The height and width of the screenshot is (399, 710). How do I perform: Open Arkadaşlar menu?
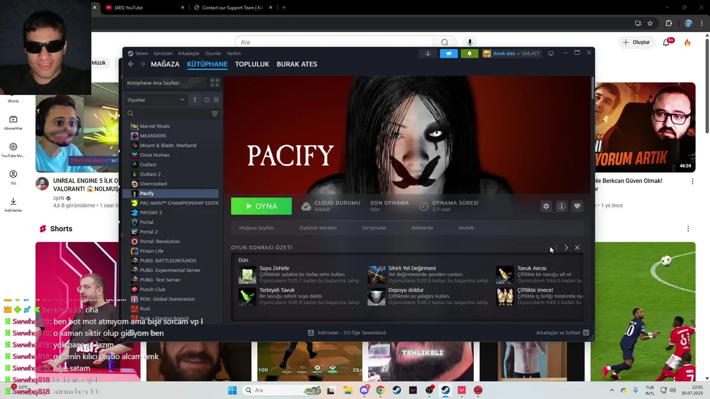coord(189,54)
